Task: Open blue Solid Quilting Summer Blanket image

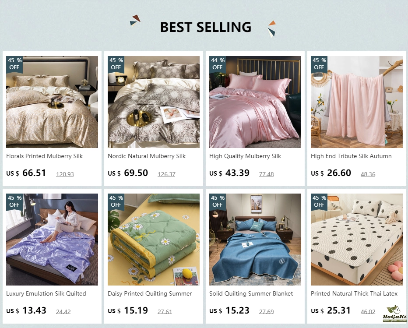Action: [x=255, y=240]
